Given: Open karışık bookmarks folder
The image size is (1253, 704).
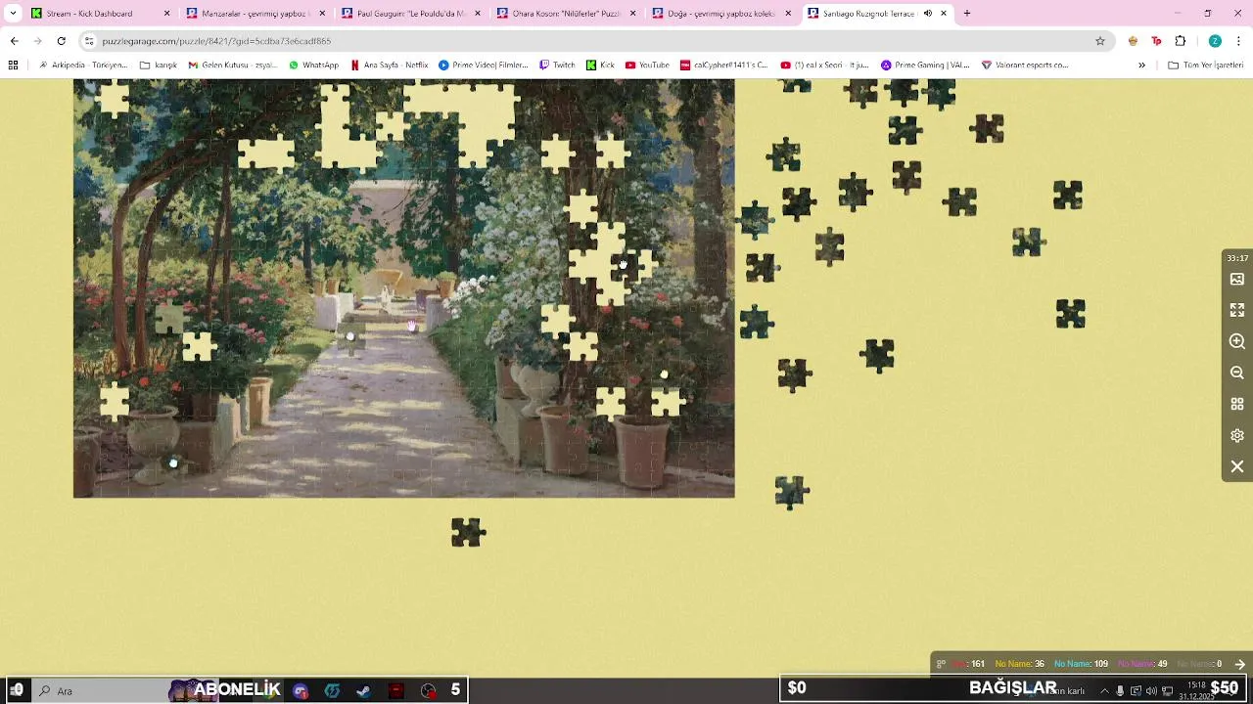Looking at the screenshot, I should pos(159,65).
